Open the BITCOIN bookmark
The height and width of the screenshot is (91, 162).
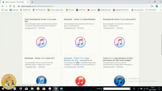(x=70, y=10)
